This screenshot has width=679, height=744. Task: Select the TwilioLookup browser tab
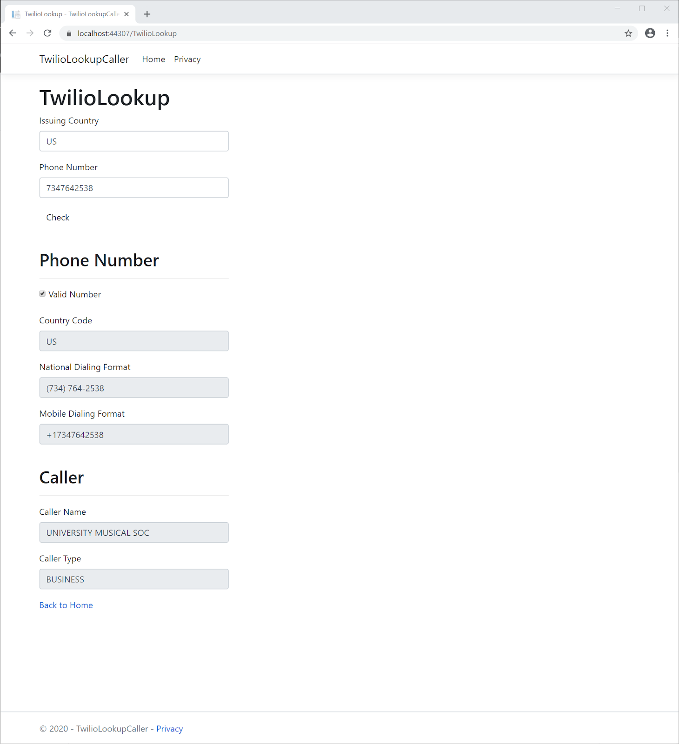70,14
